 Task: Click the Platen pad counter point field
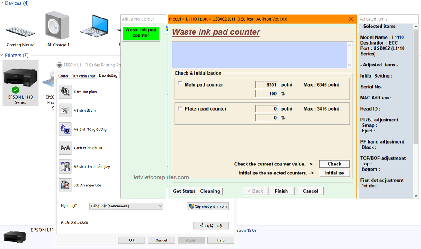(267, 108)
